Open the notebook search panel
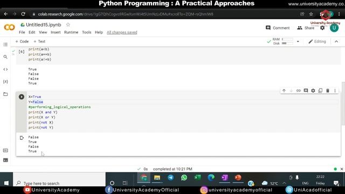This screenshot has width=345, height=194. pyautogui.click(x=5, y=57)
